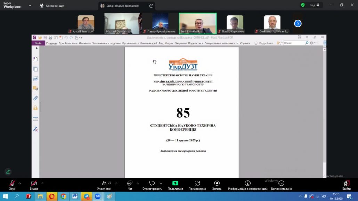Click the print icon in the quick access toolbar
The height and width of the screenshot is (201, 358).
point(50,37)
